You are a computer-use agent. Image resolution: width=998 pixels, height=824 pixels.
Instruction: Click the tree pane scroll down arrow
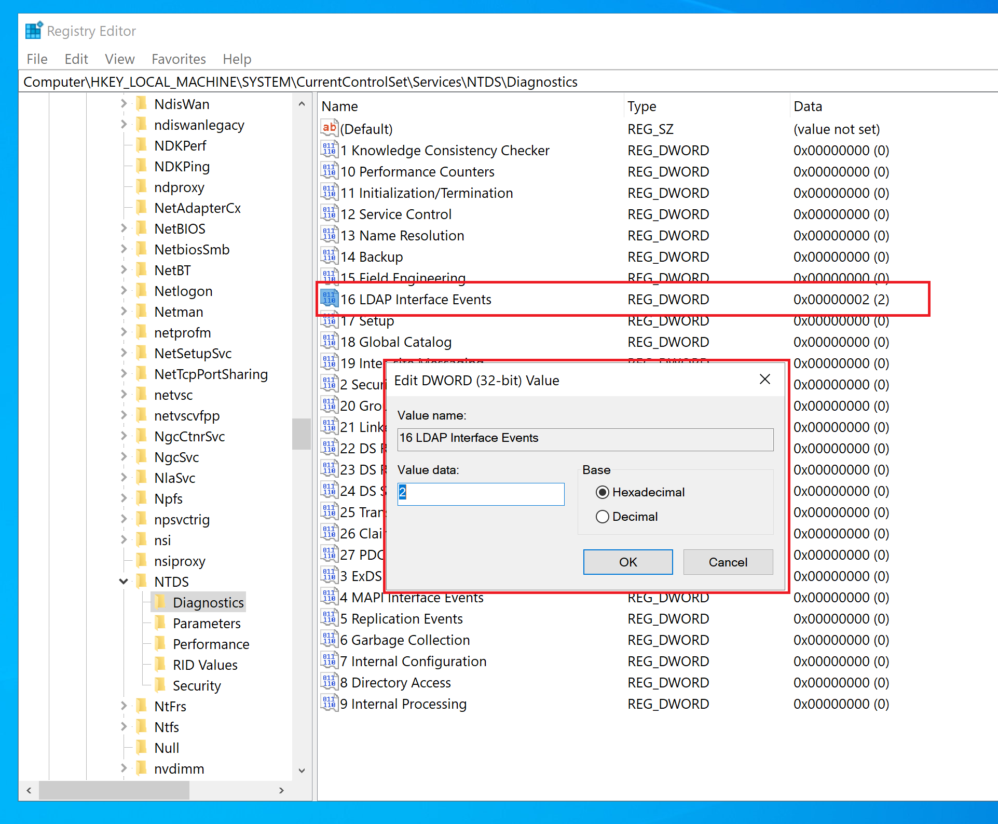(302, 771)
